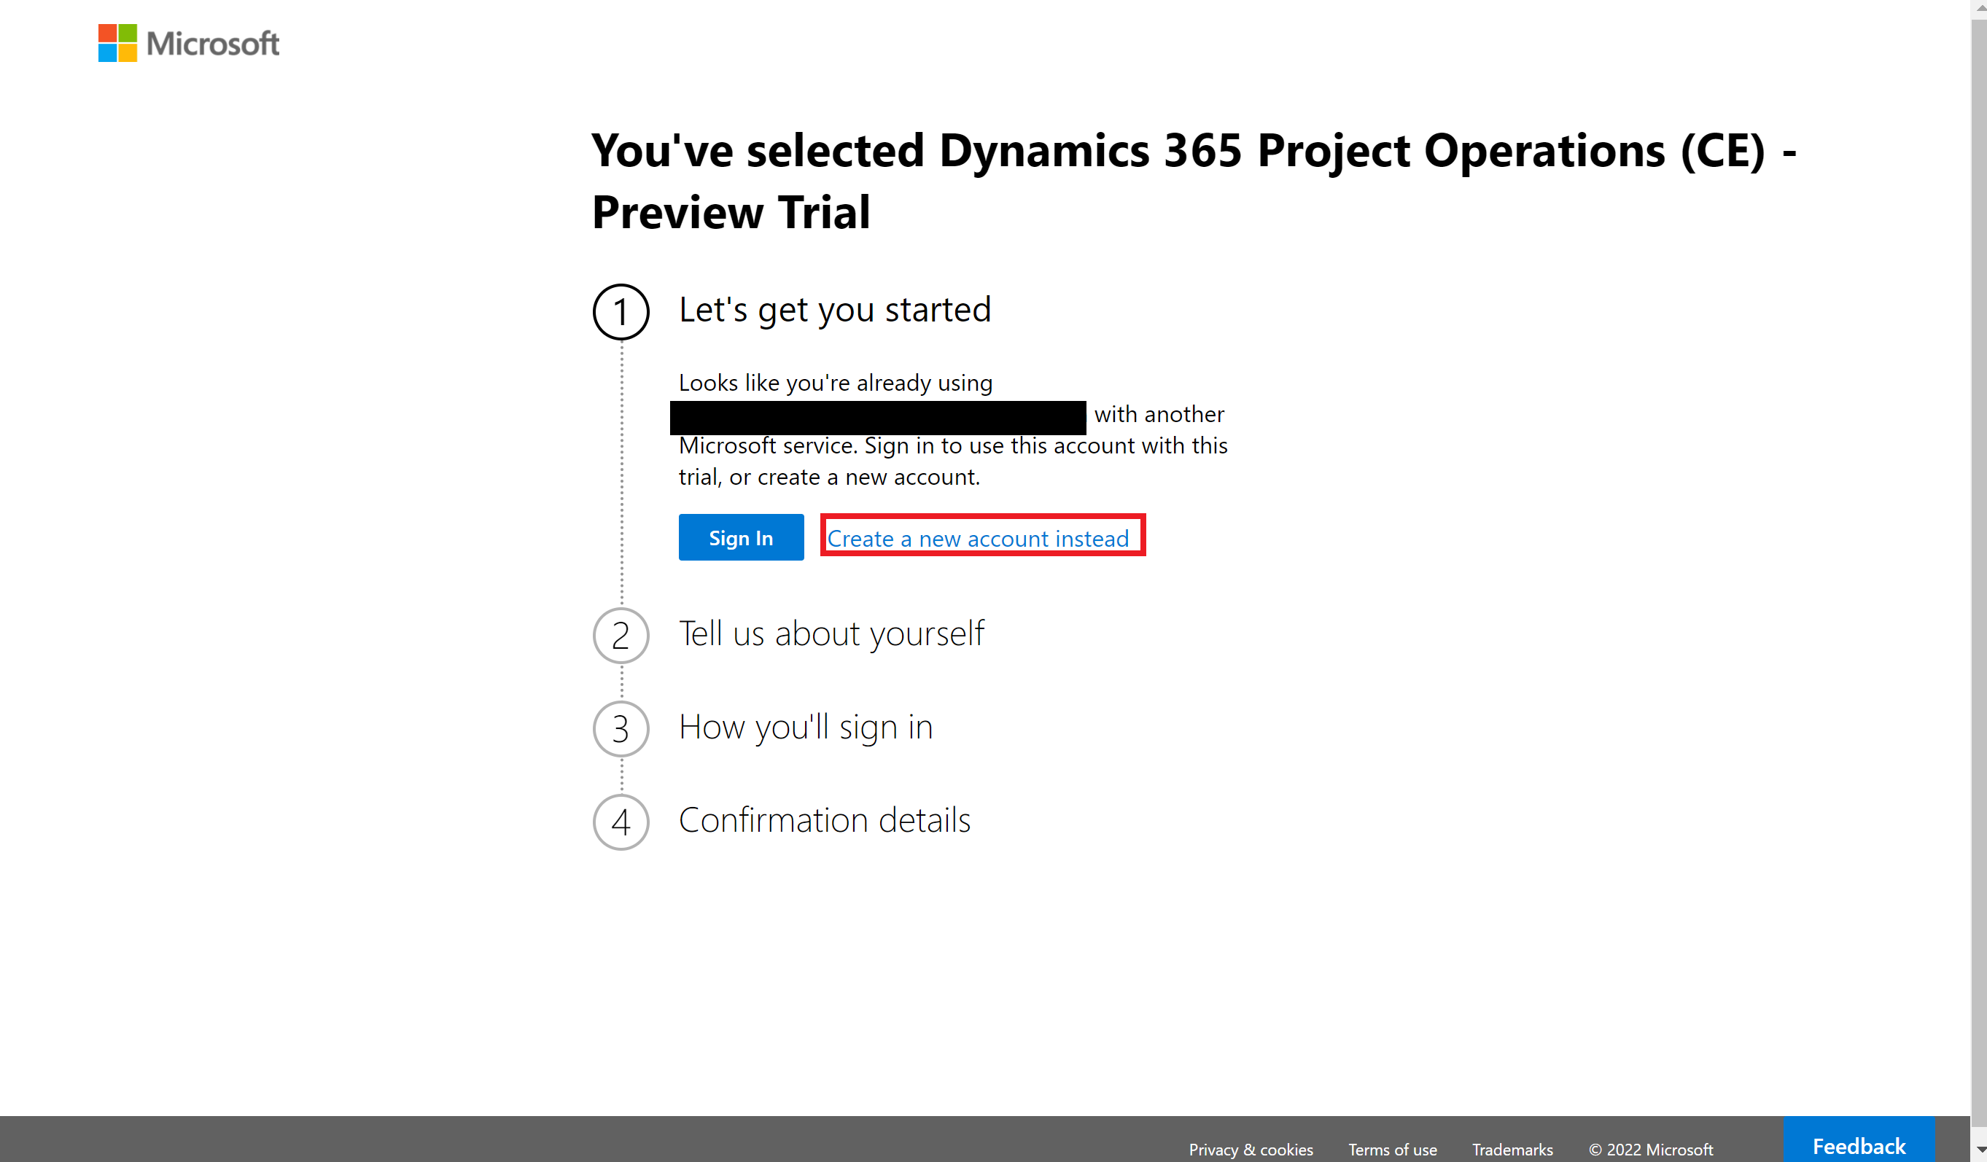Screen dimensions: 1987x1162
Task: Click the 'How you'll sign in' step
Action: [x=806, y=727]
